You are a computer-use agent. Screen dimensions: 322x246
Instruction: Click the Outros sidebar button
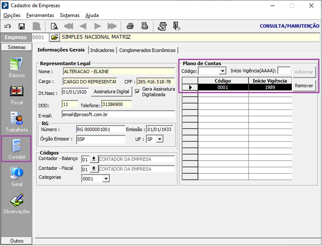click(x=17, y=241)
